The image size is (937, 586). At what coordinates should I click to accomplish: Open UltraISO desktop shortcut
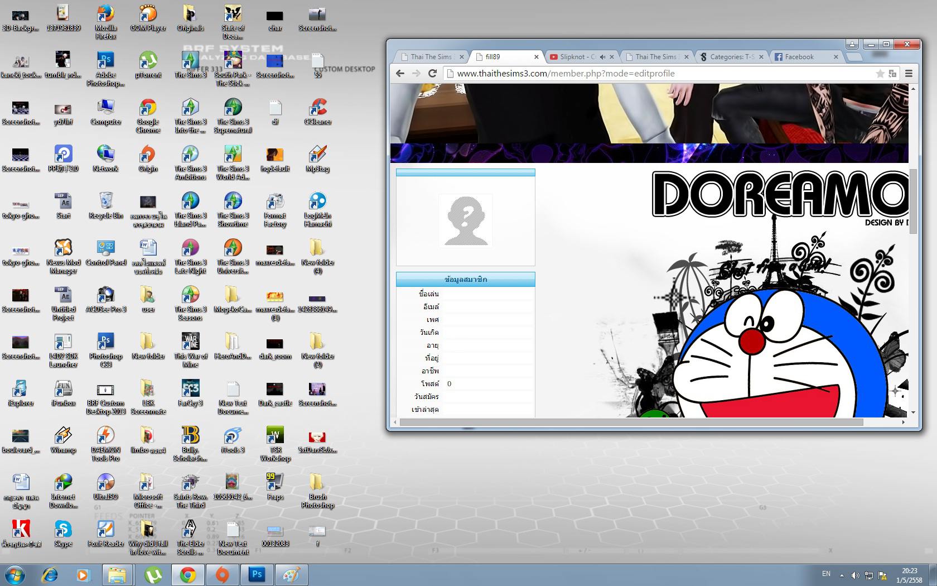[105, 487]
